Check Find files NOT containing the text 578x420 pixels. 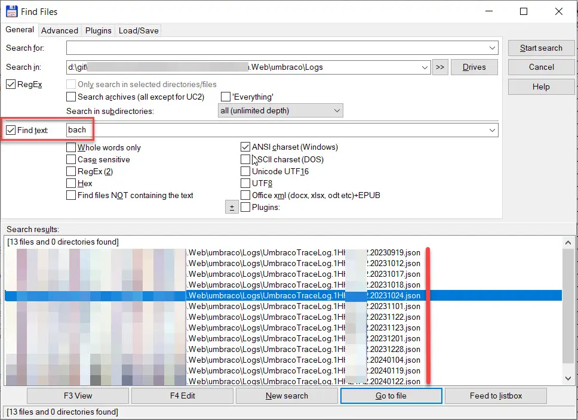click(71, 195)
